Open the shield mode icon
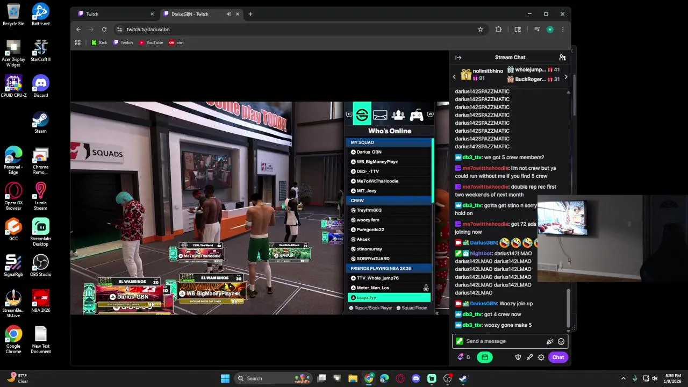The image size is (688, 387). (x=518, y=357)
